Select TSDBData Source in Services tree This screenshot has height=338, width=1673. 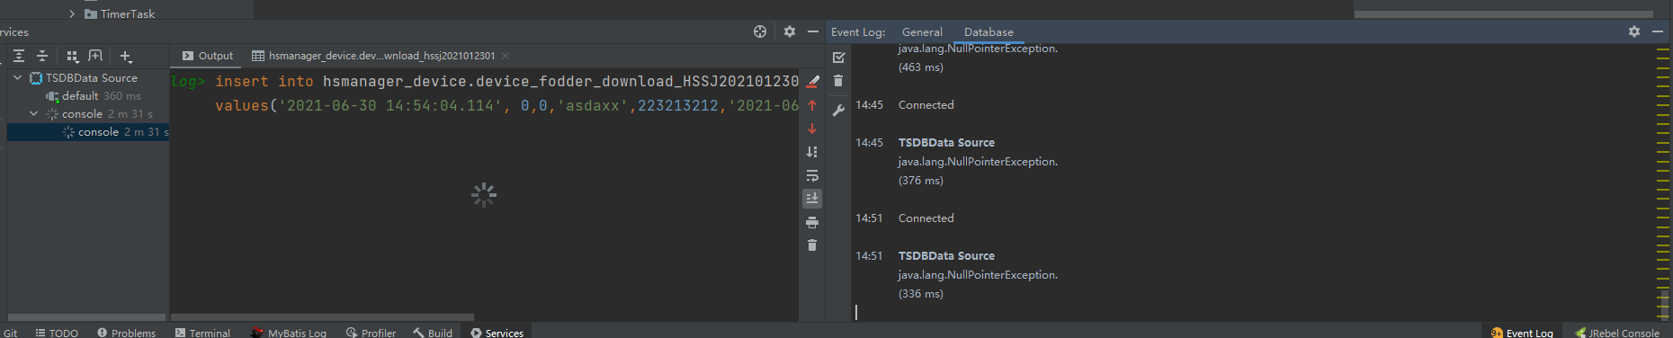tap(91, 78)
